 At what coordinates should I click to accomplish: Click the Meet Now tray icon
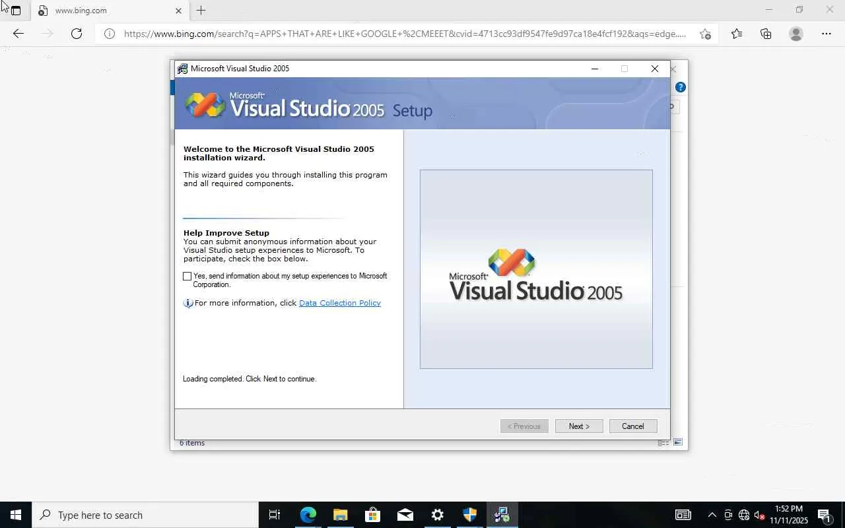click(x=728, y=515)
